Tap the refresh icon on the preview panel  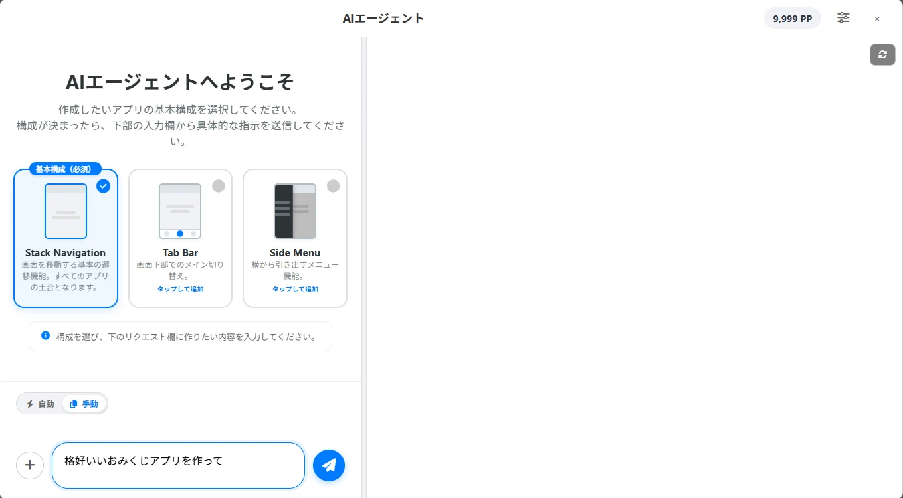click(882, 54)
